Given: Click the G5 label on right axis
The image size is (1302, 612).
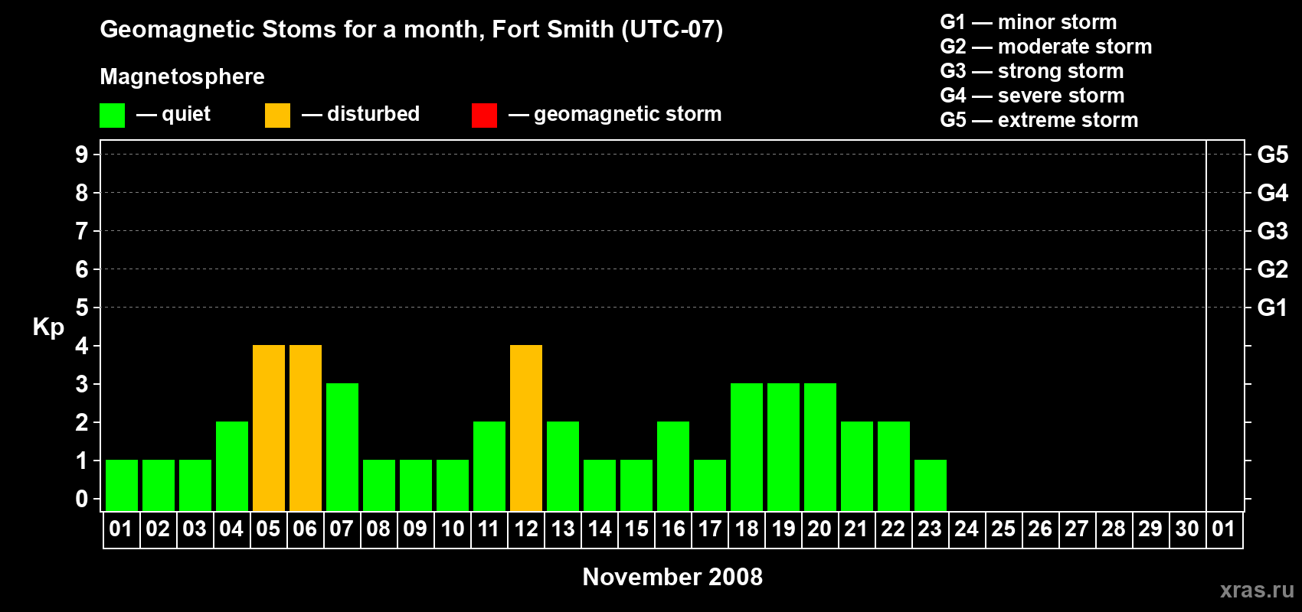Looking at the screenshot, I should [x=1272, y=155].
